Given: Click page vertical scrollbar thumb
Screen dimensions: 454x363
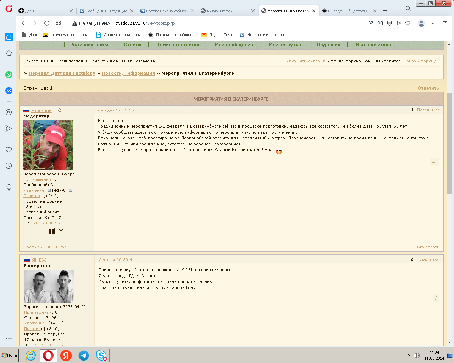Looking at the screenshot, I should [x=449, y=143].
